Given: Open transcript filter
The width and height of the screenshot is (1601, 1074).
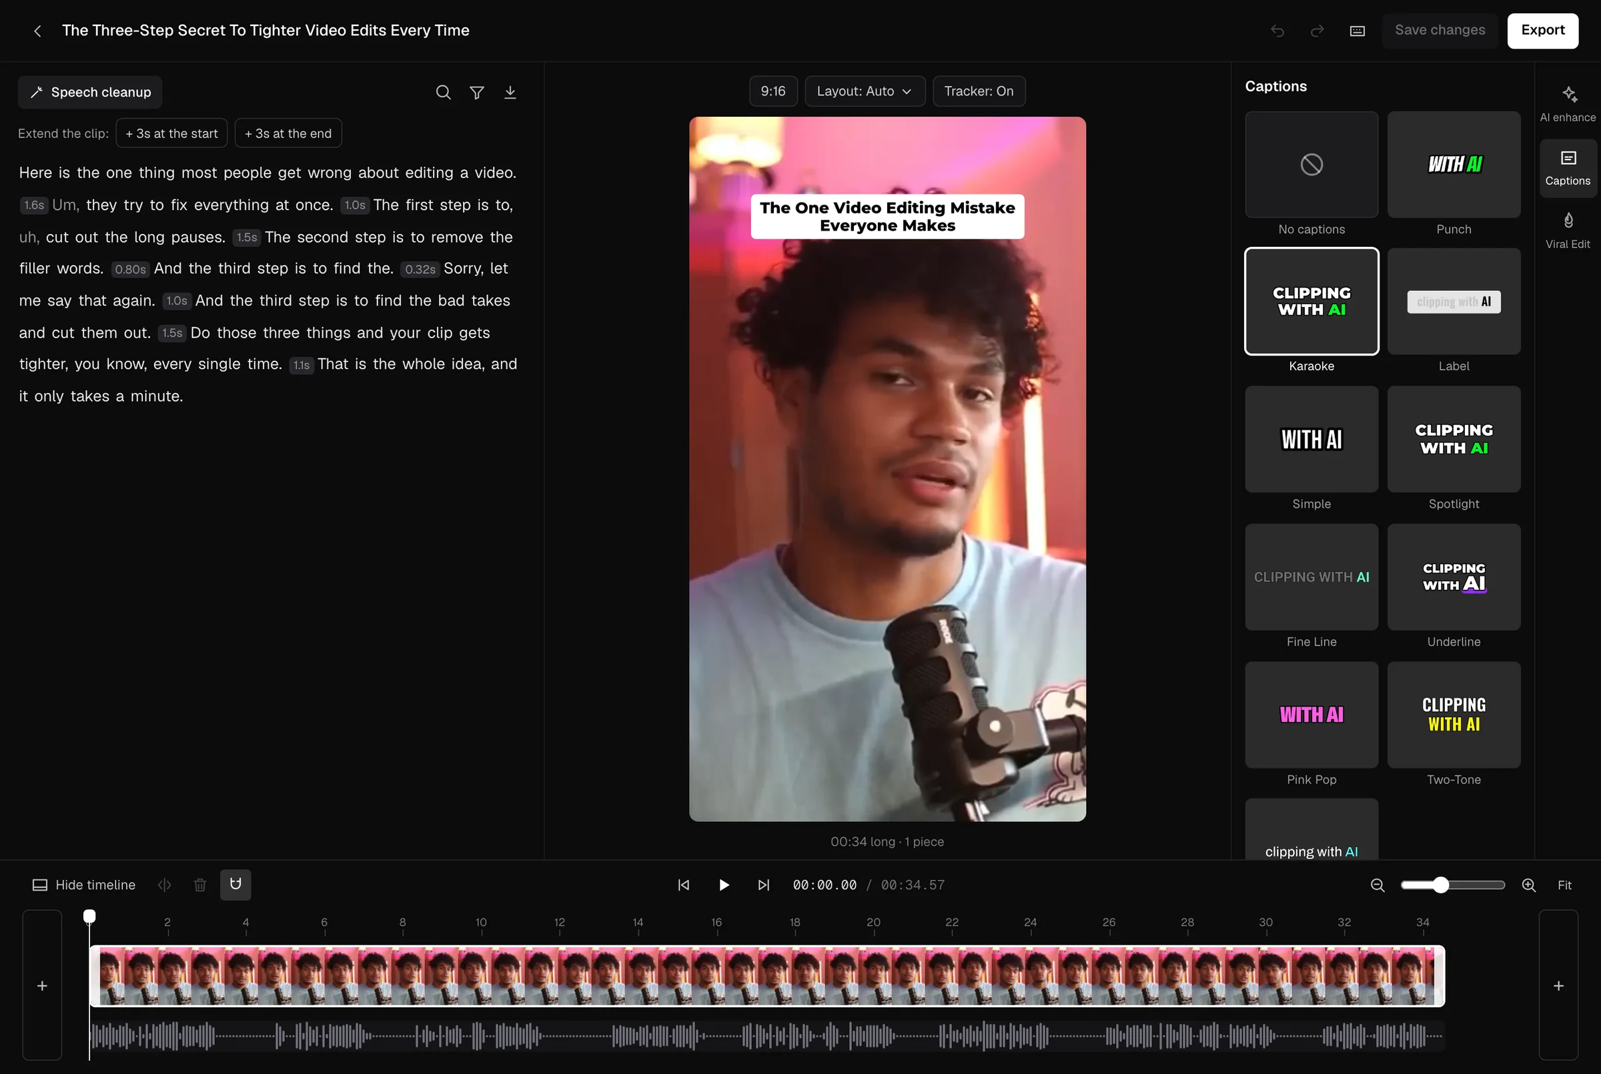Looking at the screenshot, I should 476,93.
